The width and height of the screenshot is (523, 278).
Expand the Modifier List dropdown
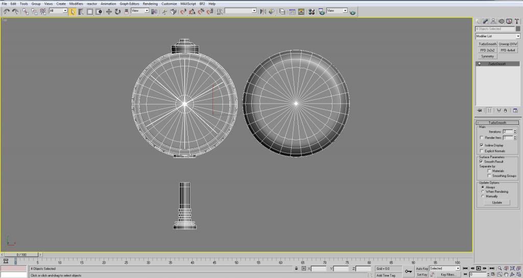tap(517, 36)
